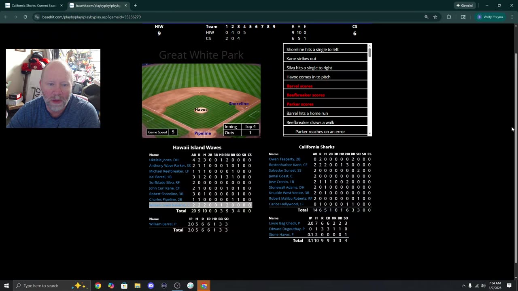
Task: Open Michael Reefbreaker, LF player link
Action: [x=169, y=171]
